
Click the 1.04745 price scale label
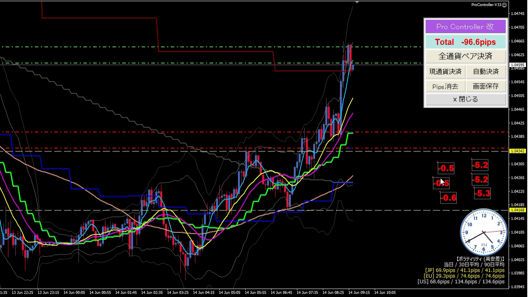518,14
